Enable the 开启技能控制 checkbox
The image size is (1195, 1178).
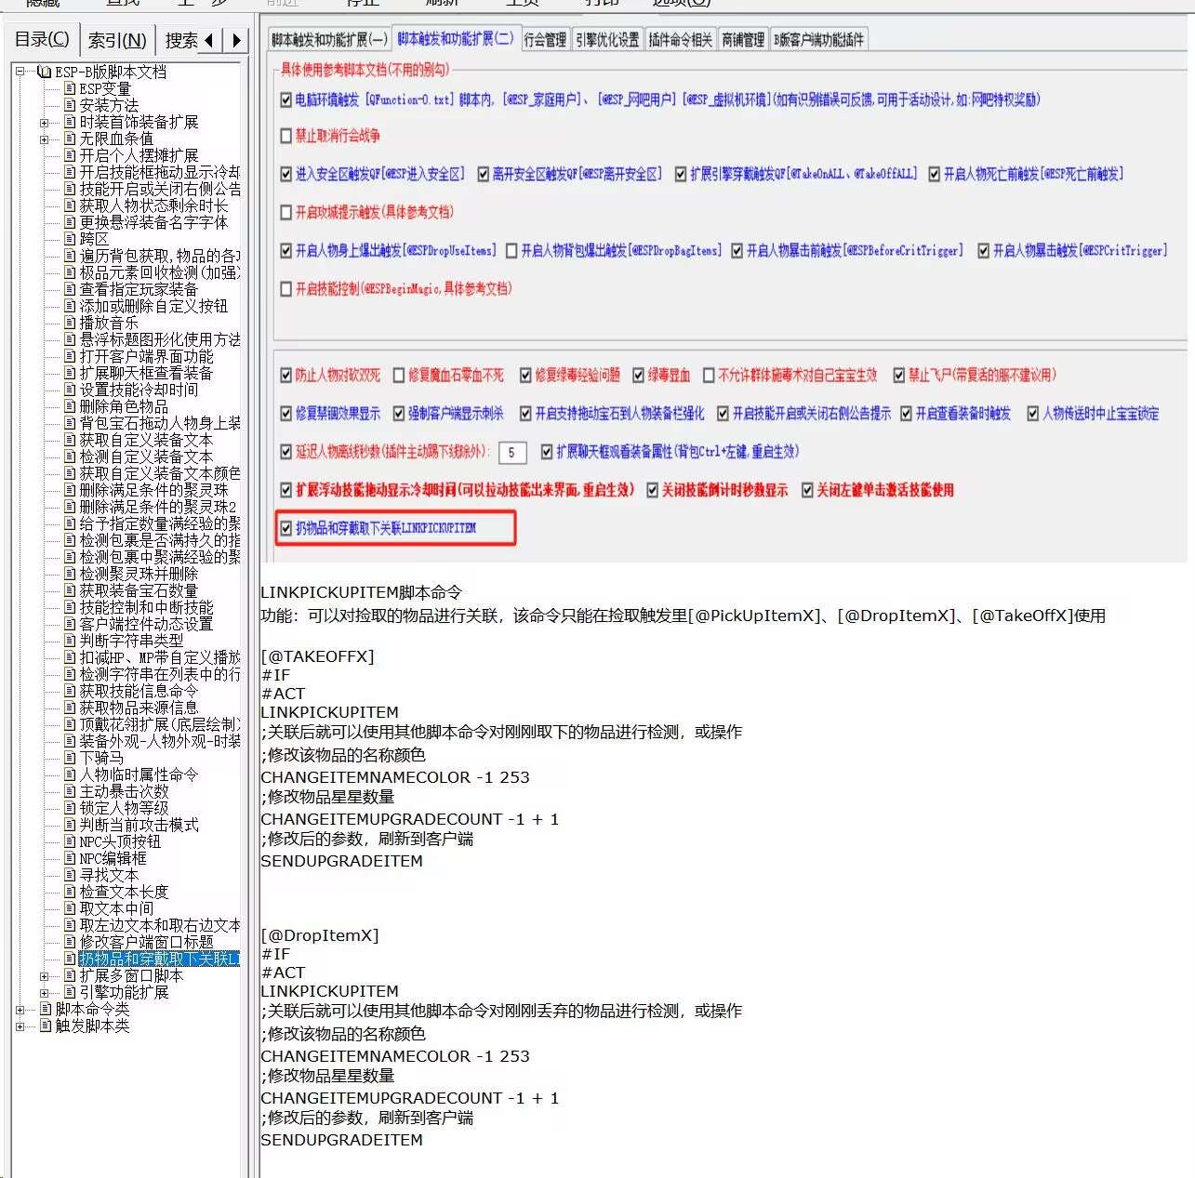click(286, 288)
